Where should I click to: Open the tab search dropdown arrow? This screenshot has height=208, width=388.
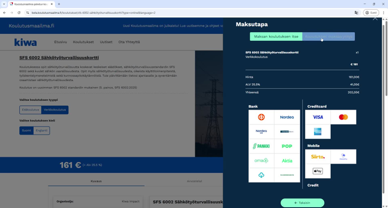[4, 4]
